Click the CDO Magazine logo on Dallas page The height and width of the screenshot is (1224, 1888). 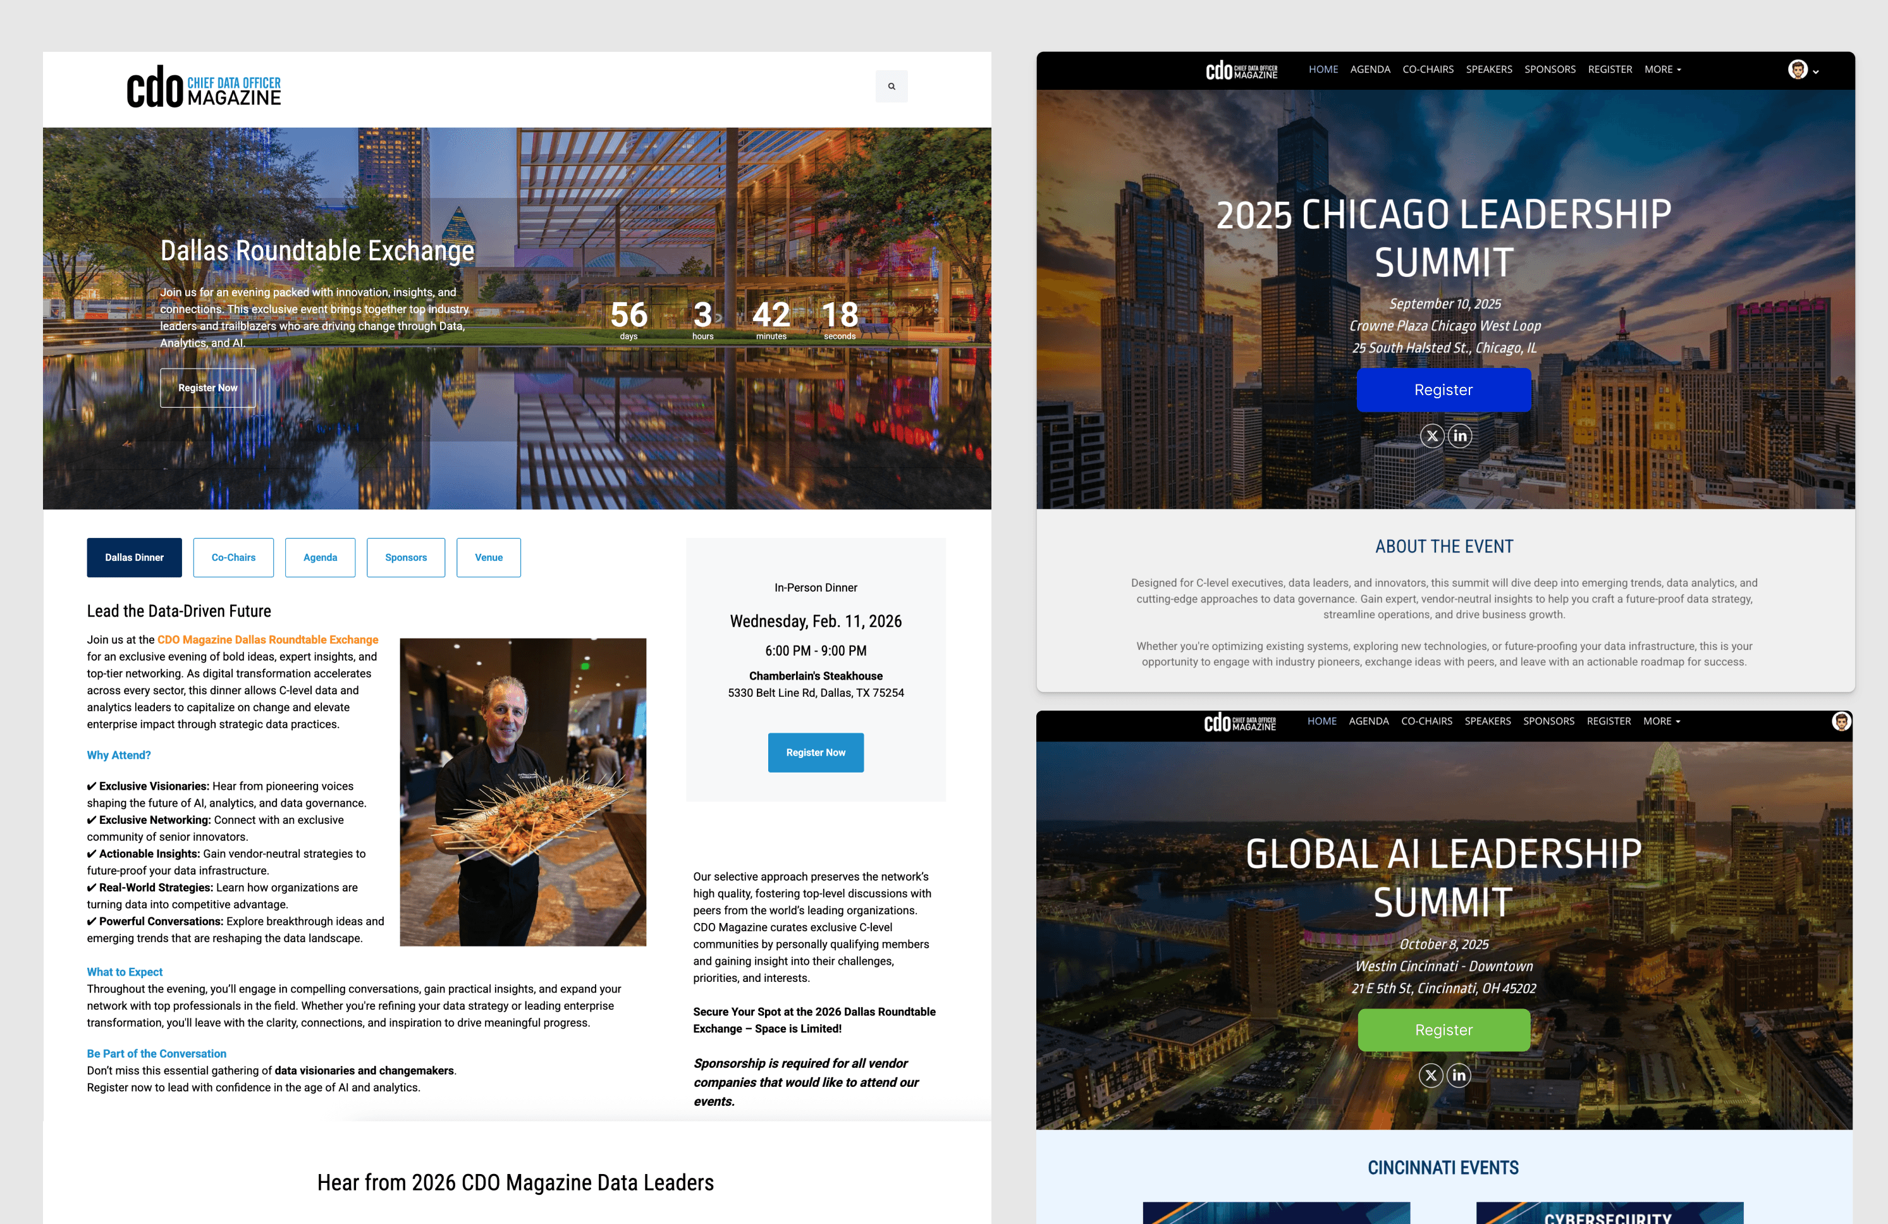point(204,87)
